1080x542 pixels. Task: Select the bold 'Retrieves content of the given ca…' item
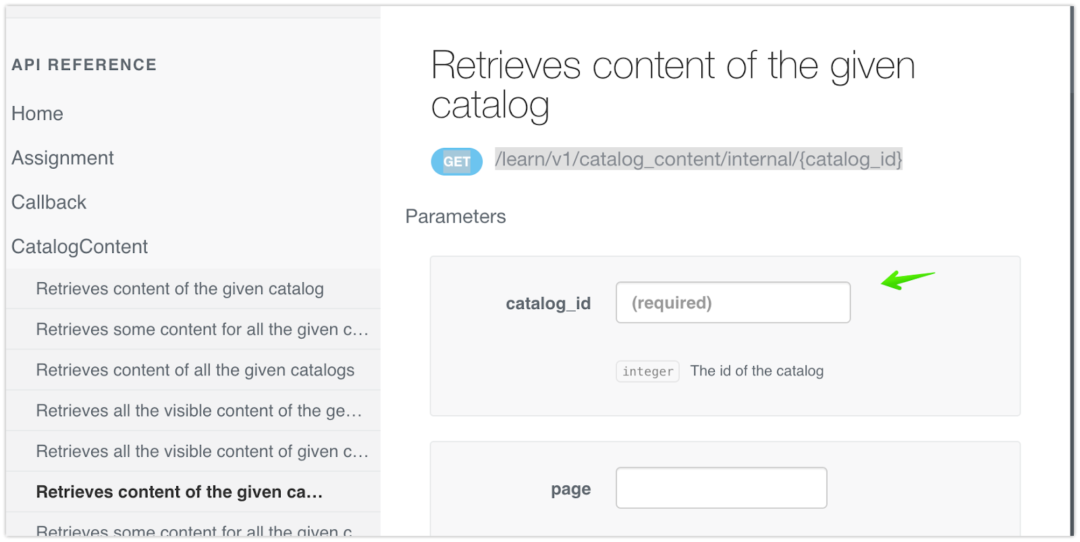pyautogui.click(x=179, y=492)
